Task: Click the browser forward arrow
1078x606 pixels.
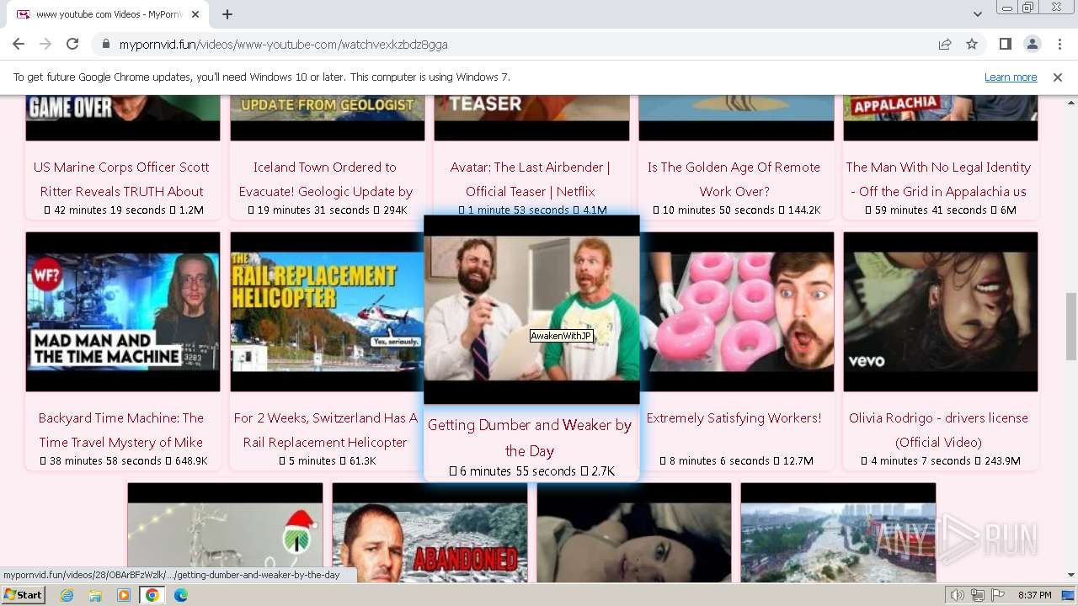Action: click(x=45, y=44)
